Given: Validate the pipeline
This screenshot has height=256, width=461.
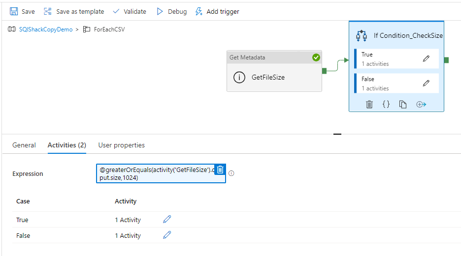Looking at the screenshot, I should coord(130,11).
